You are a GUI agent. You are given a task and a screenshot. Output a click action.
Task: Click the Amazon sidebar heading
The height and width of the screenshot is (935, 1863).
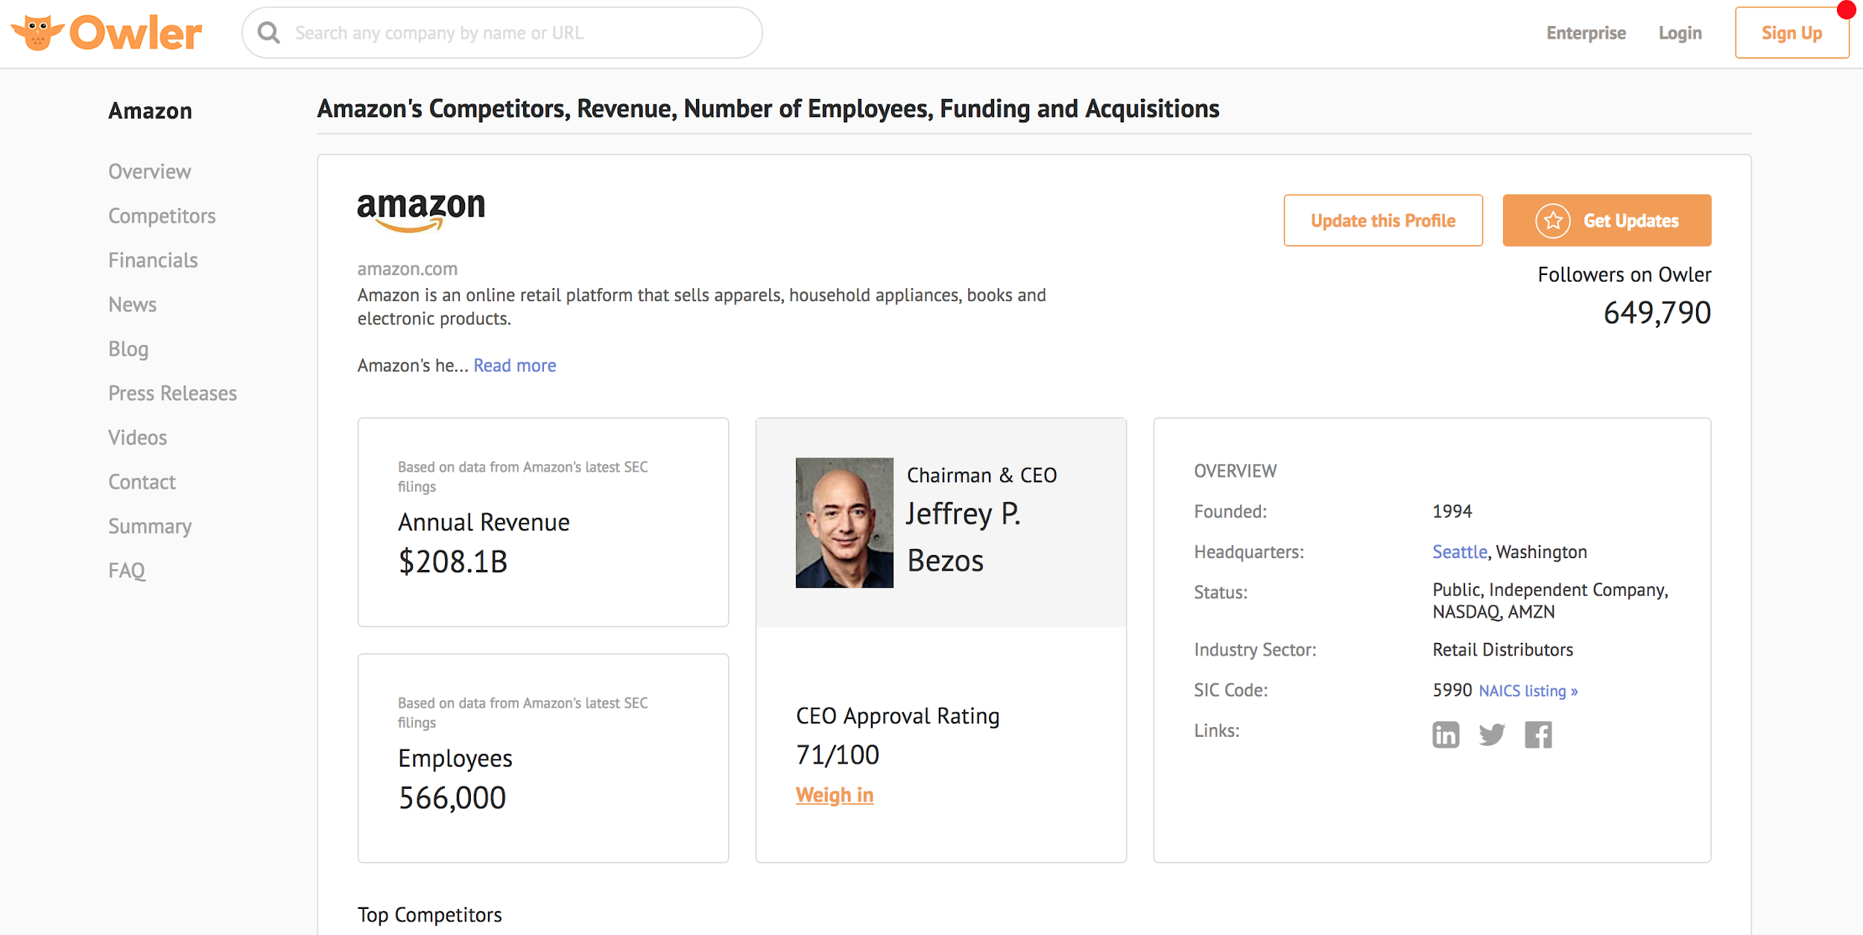151,111
